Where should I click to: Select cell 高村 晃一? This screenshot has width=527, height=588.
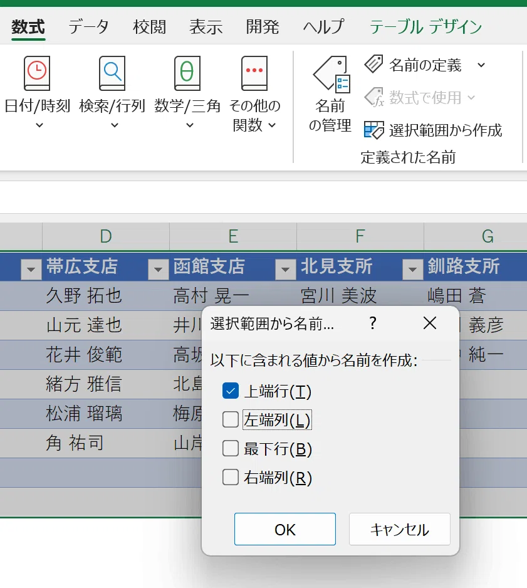233,295
